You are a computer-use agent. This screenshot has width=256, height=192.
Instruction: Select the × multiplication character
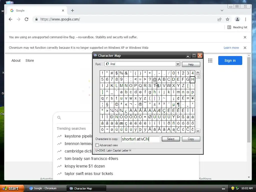(145, 117)
